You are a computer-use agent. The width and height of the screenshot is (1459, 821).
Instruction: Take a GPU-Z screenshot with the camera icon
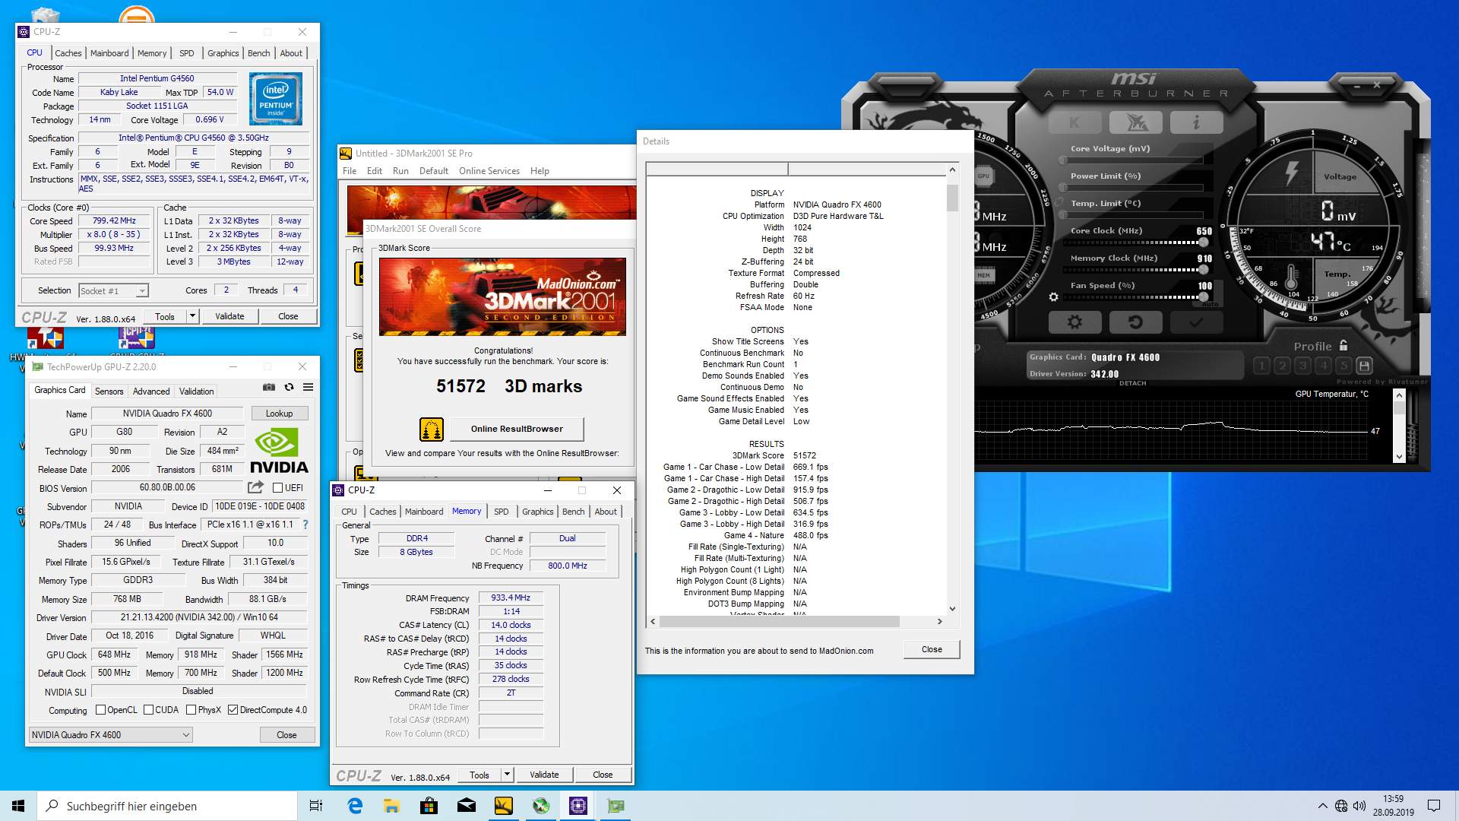pyautogui.click(x=268, y=387)
